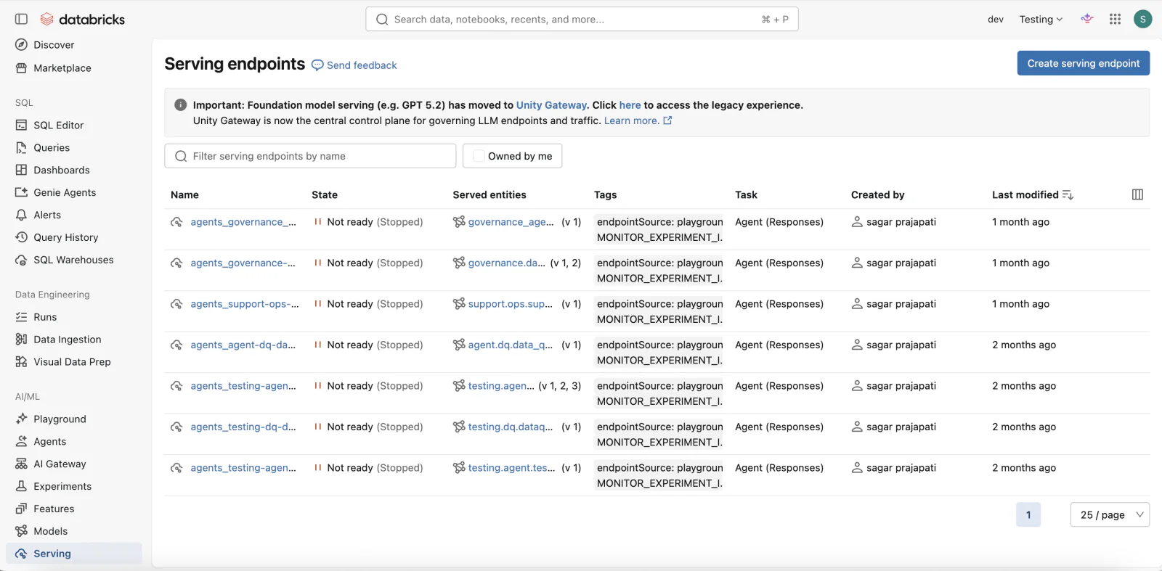Open the Learn more link
1162x571 pixels.
click(631, 120)
